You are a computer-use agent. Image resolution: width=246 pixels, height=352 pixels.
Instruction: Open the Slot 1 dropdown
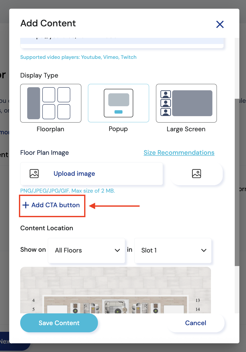173,250
